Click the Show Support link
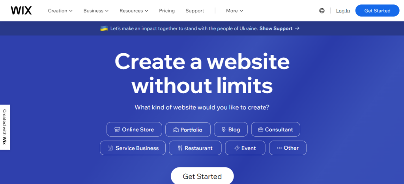Screen dimensions: 404x184 coord(279,28)
